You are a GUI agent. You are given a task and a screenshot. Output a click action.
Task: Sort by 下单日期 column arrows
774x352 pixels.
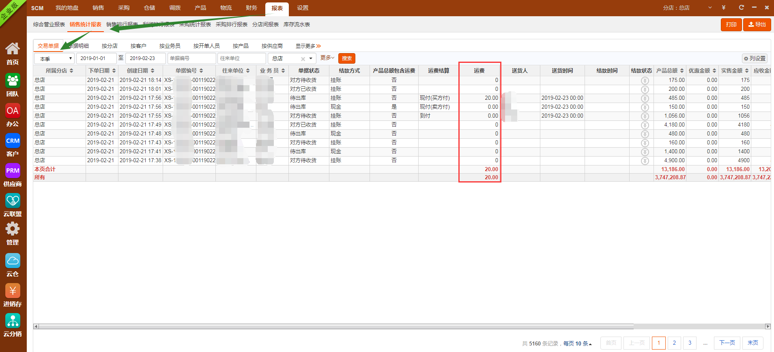pyautogui.click(x=114, y=71)
